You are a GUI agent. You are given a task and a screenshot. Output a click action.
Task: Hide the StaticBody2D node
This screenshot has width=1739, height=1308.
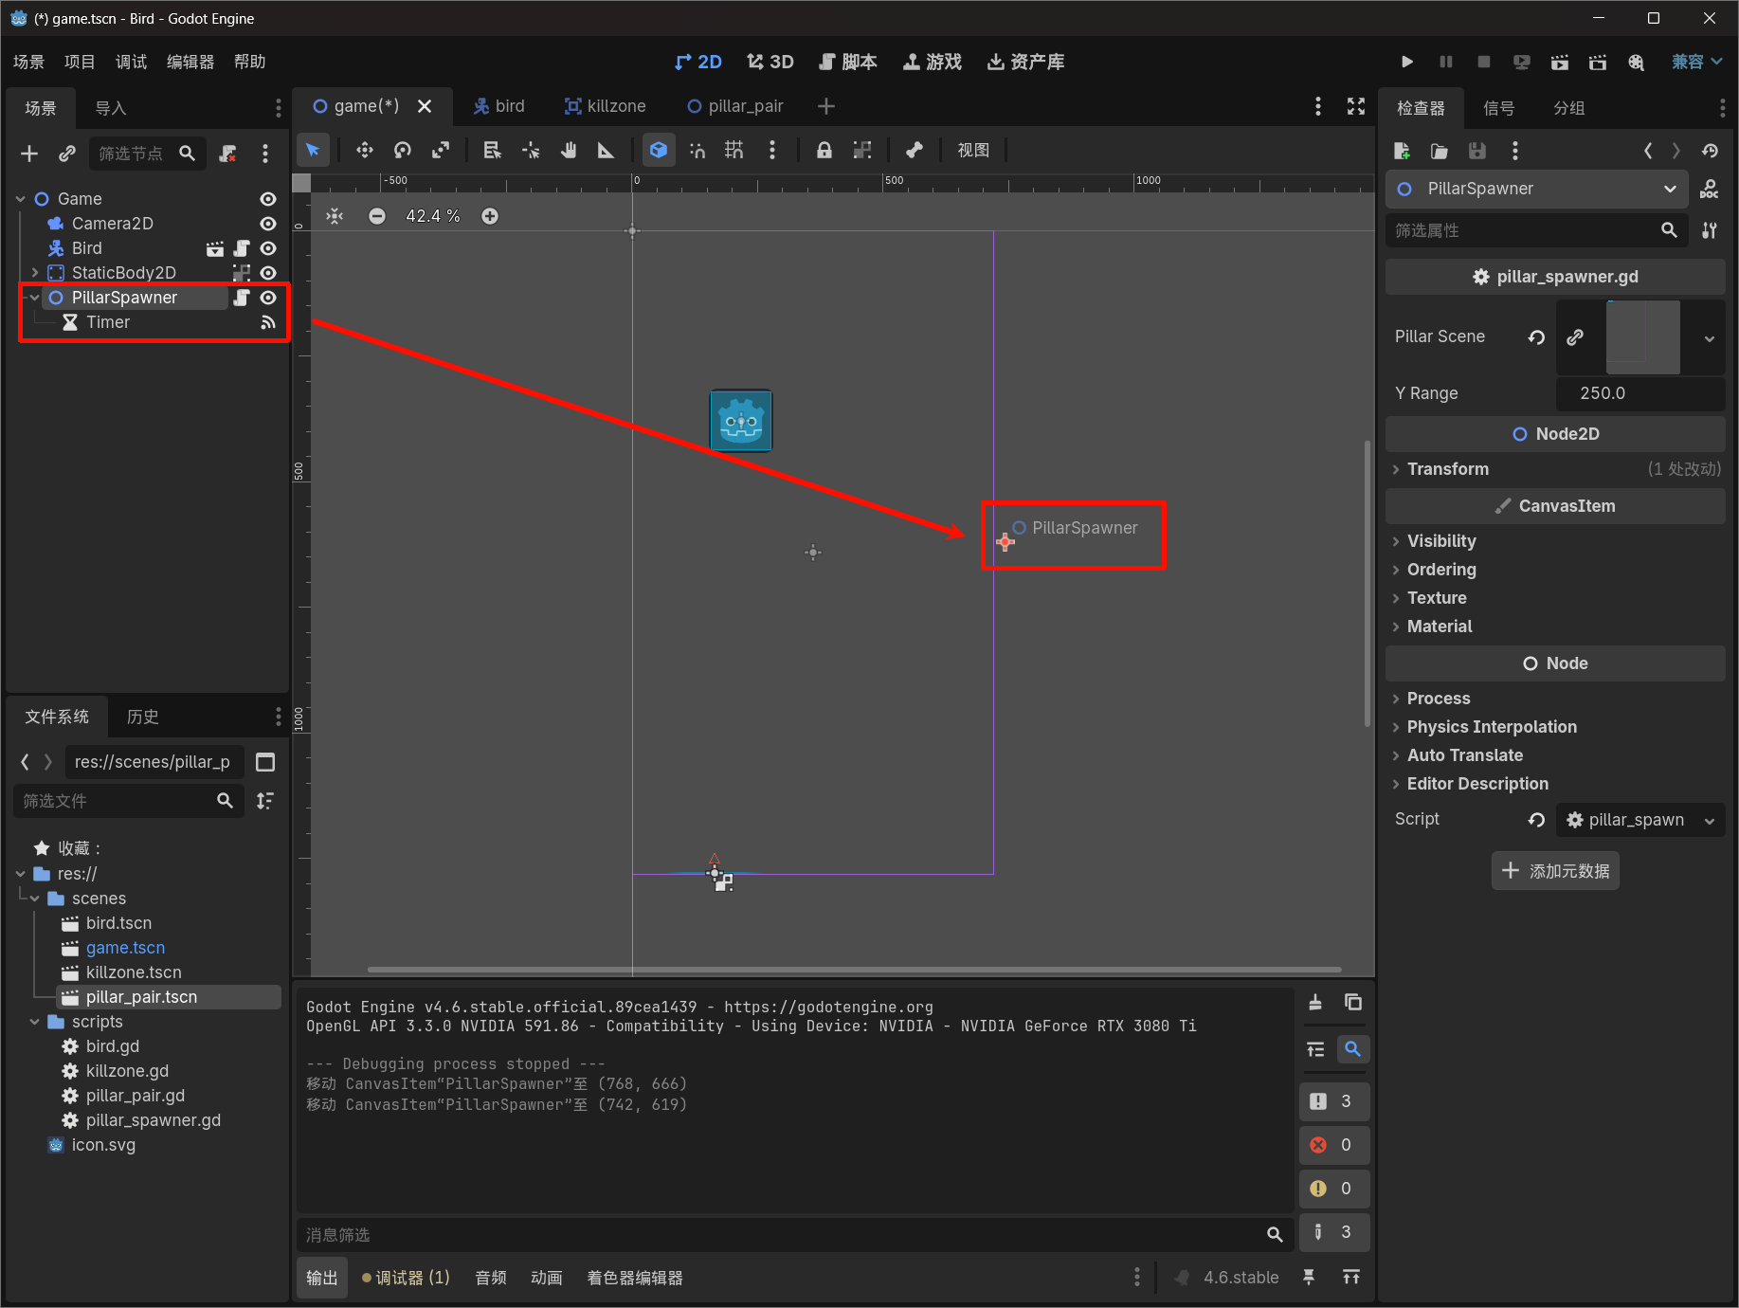(268, 273)
